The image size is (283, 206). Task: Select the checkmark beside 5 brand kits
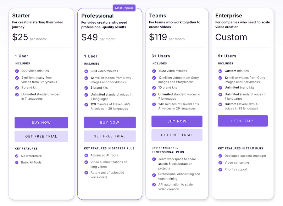pos(86,88)
